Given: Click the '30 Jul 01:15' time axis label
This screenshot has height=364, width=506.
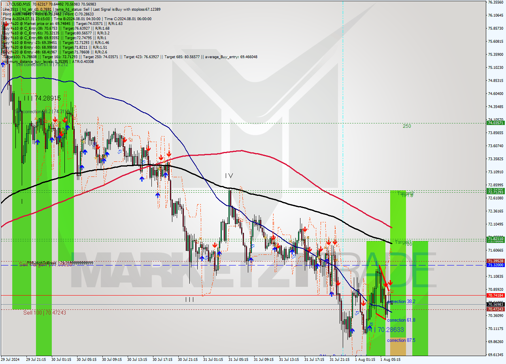Looking at the screenshot, I should pyautogui.click(x=61, y=360).
